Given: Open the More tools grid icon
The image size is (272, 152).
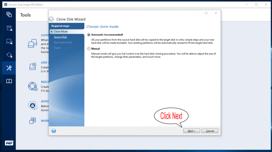Looking at the screenshot, I should (x=33, y=121).
